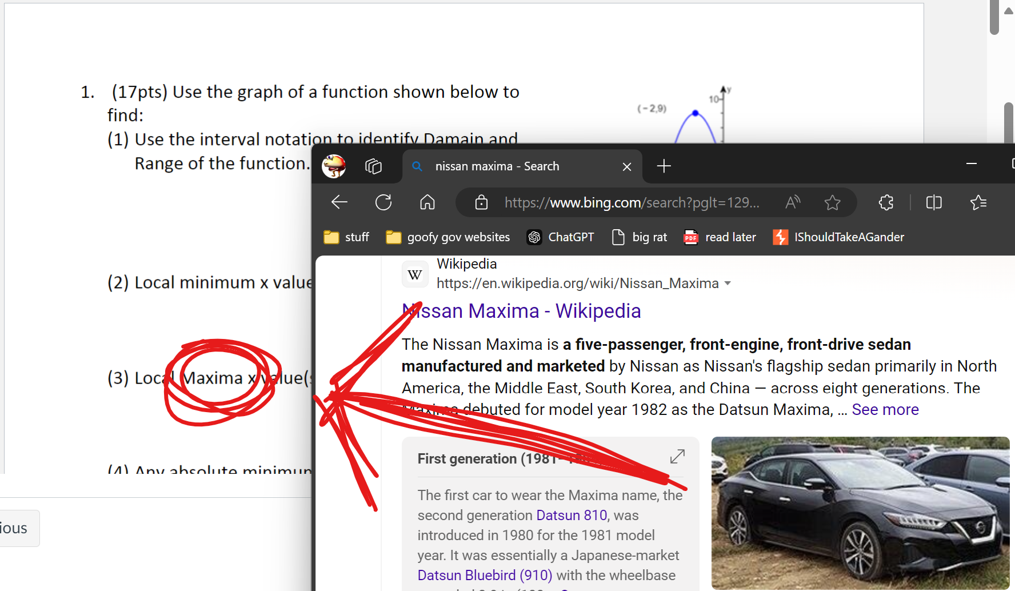The image size is (1015, 591).
Task: Open a new browser tab
Action: coord(664,166)
